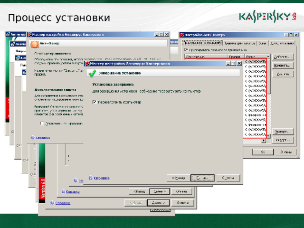Click Отмена in Настройка Анти-Хакера window

(286, 152)
